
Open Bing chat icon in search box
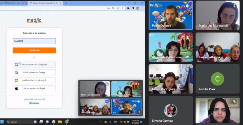coord(35,122)
